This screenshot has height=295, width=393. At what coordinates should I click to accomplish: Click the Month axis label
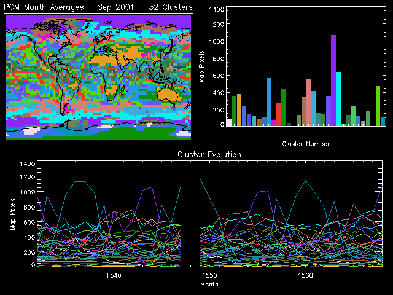click(x=209, y=285)
